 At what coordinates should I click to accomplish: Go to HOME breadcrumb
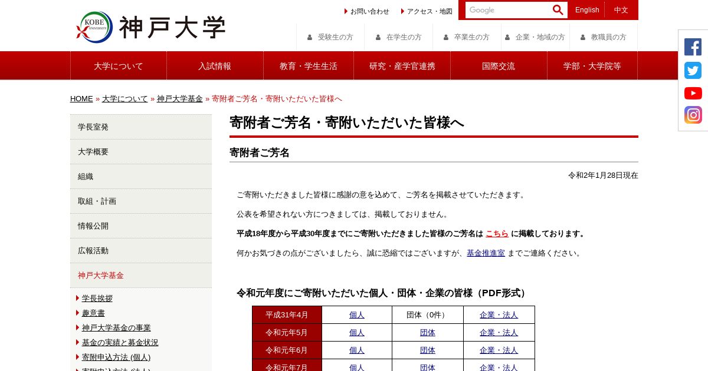pyautogui.click(x=81, y=98)
